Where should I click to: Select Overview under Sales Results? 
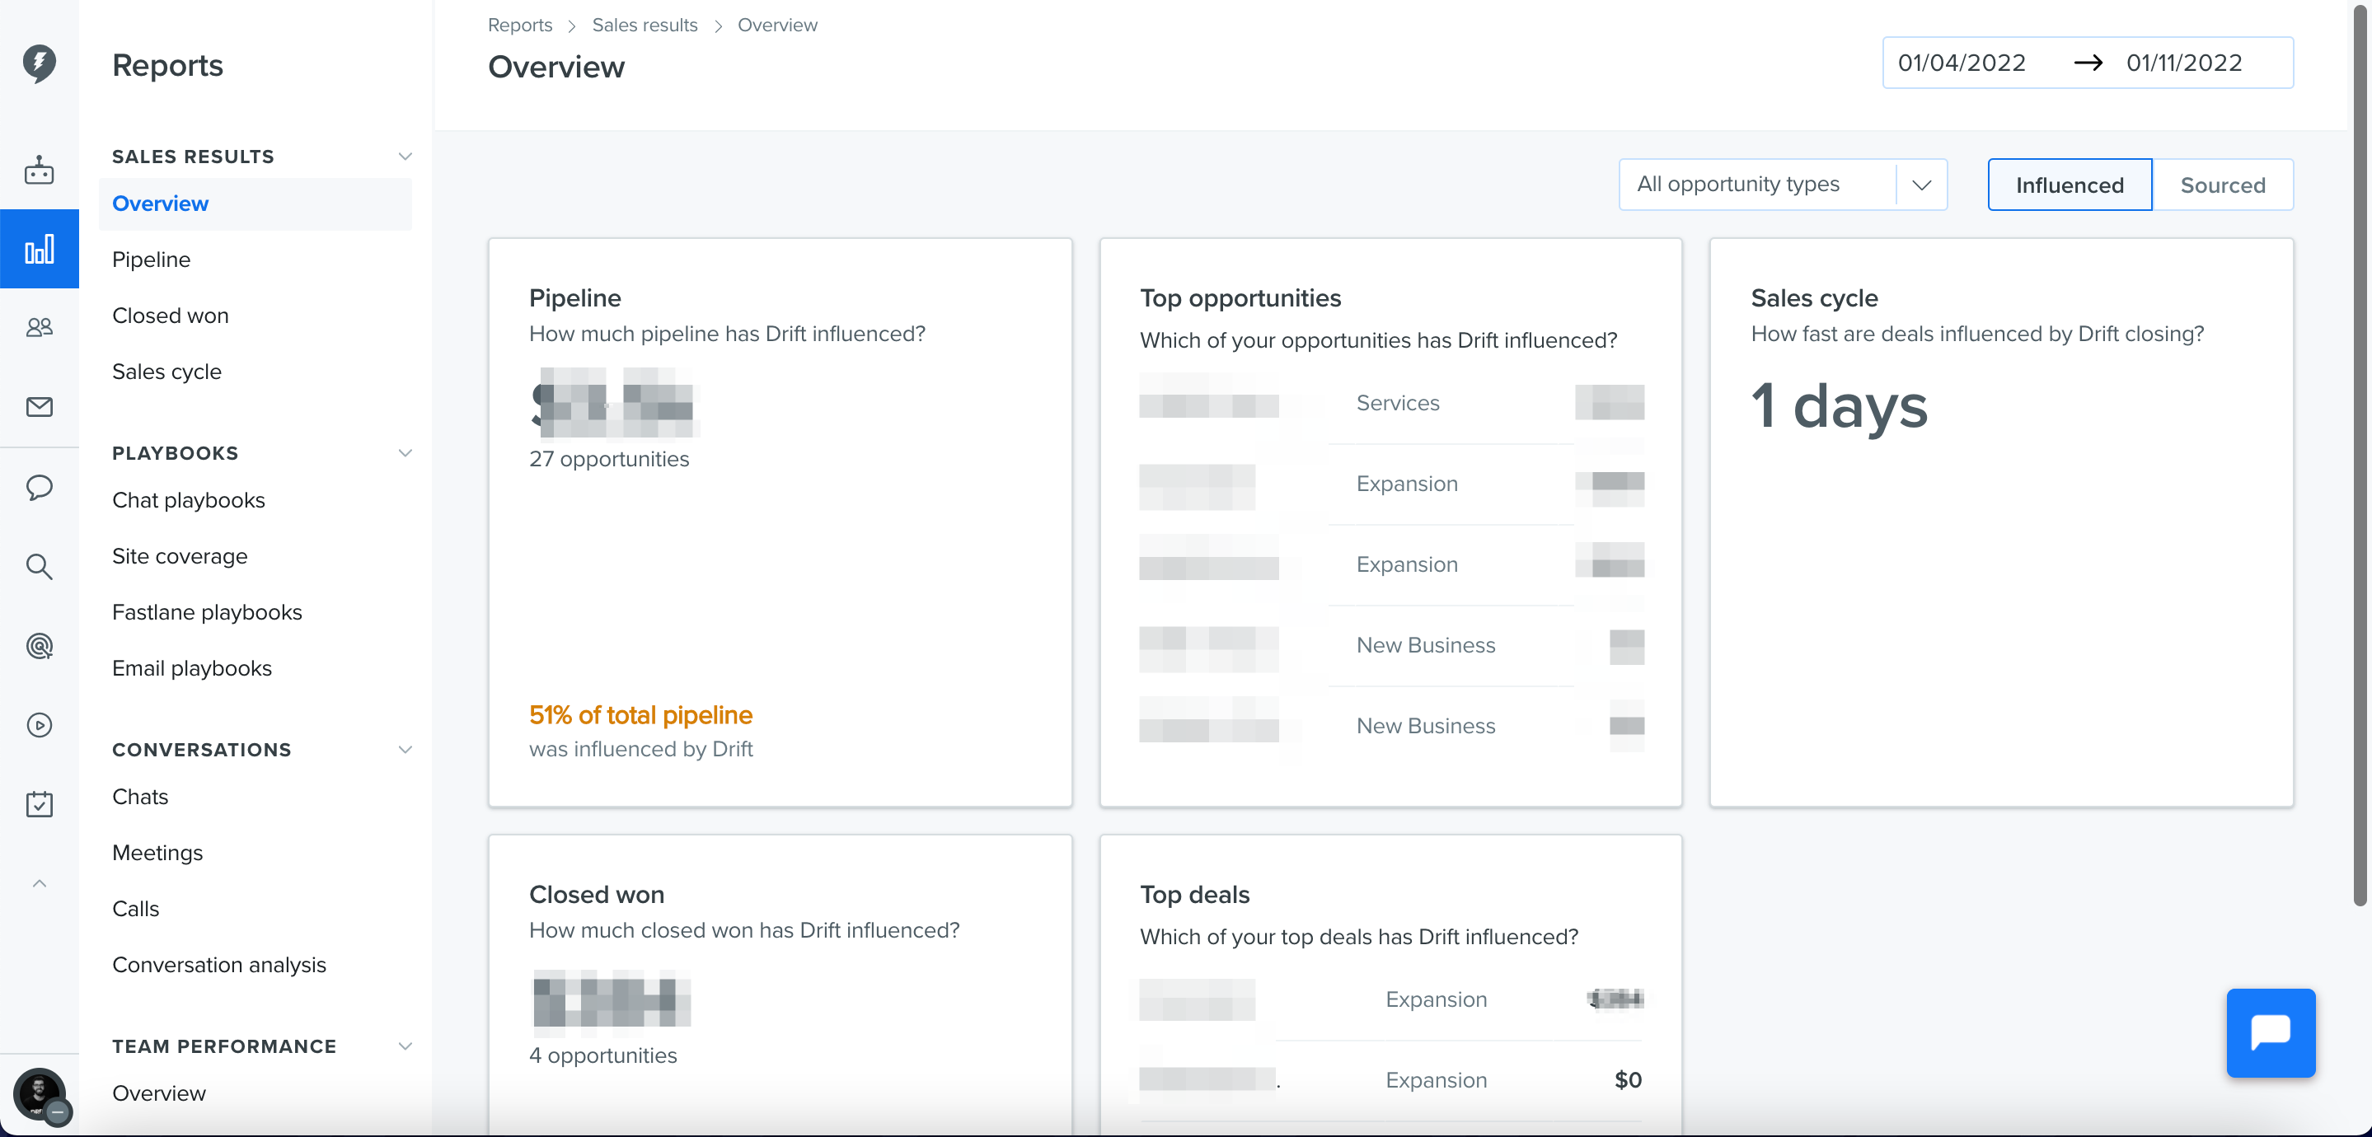tap(255, 204)
